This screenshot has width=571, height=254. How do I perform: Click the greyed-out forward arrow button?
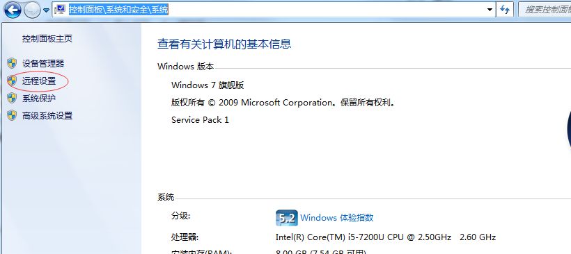pyautogui.click(x=32, y=10)
